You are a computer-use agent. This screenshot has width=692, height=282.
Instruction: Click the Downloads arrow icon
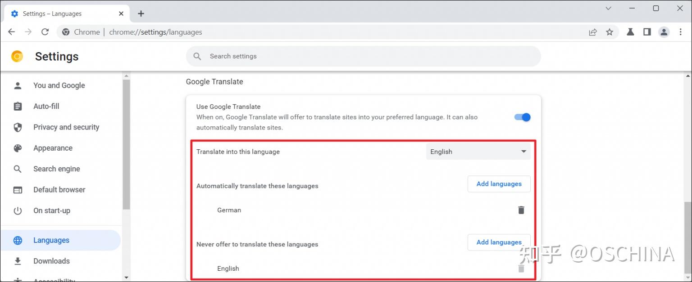click(18, 261)
